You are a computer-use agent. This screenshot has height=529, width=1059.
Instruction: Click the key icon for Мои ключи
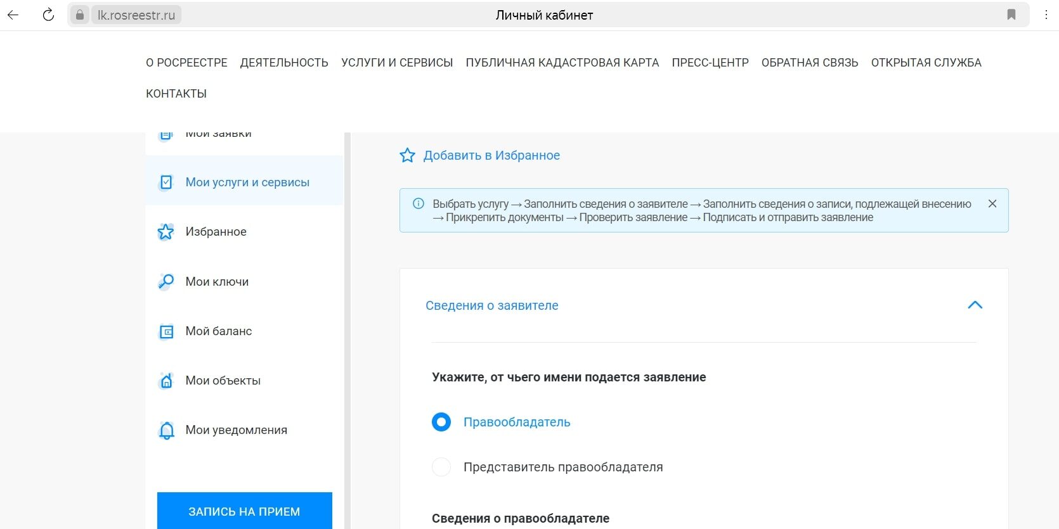166,281
